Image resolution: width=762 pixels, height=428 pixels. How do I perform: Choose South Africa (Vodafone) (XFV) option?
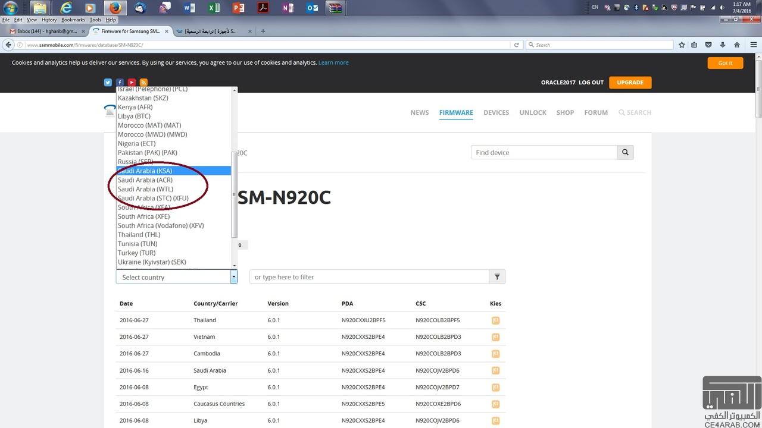click(x=174, y=225)
